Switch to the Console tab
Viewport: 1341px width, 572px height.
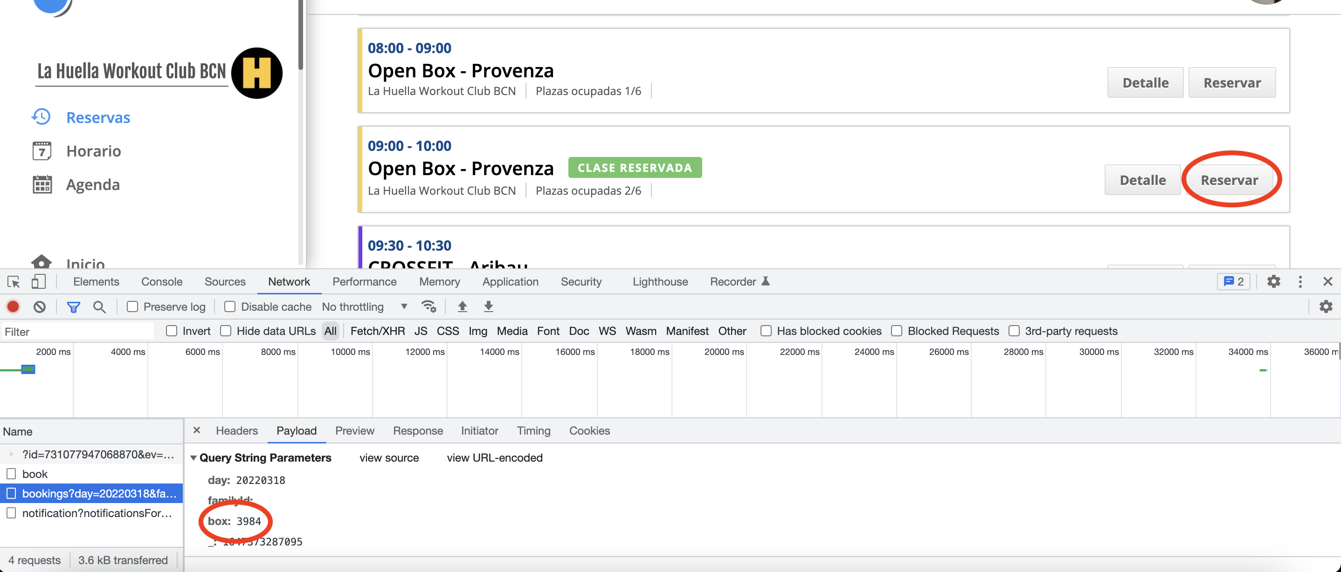click(x=161, y=282)
